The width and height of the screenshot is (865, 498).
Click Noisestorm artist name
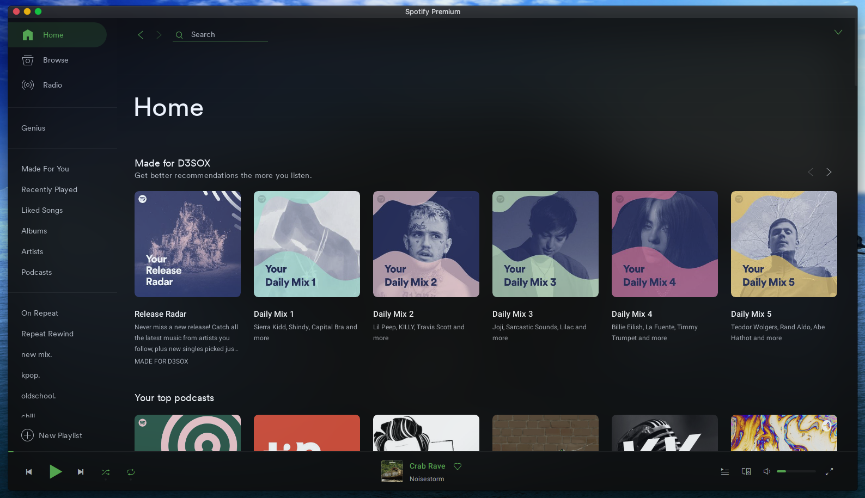427,479
